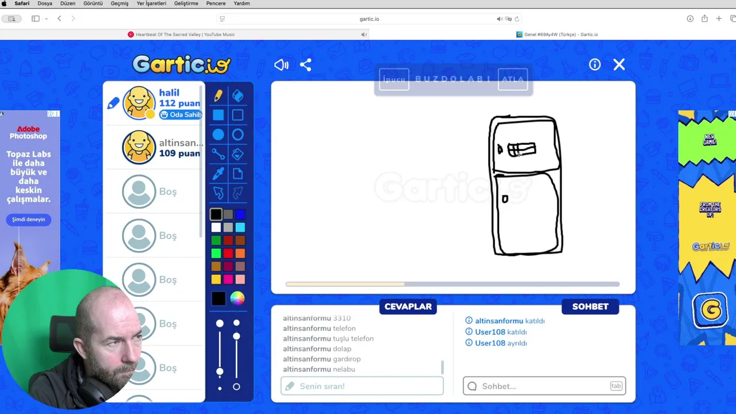The image size is (736, 414).
Task: Choose the filled rectangle tool
Action: point(218,115)
